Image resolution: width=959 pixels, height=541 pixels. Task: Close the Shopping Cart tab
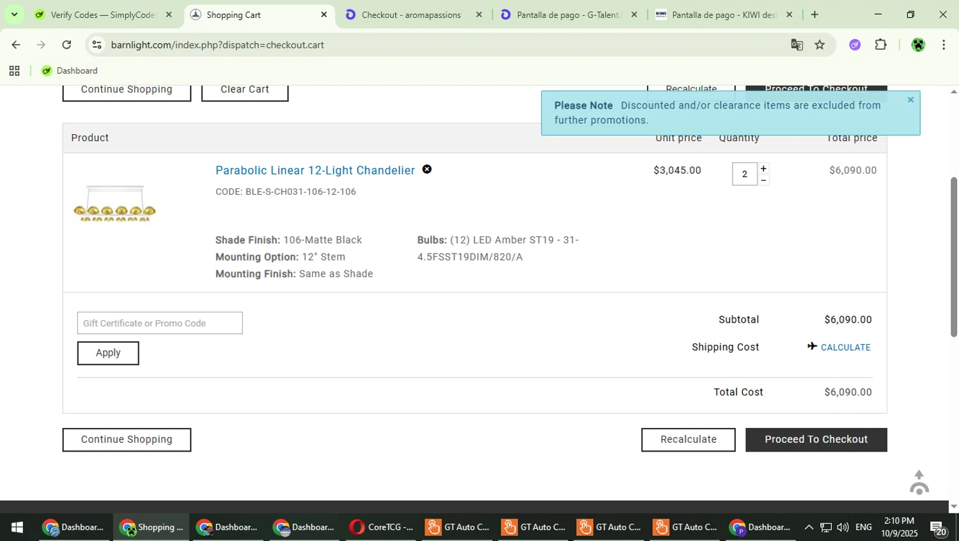pyautogui.click(x=324, y=15)
